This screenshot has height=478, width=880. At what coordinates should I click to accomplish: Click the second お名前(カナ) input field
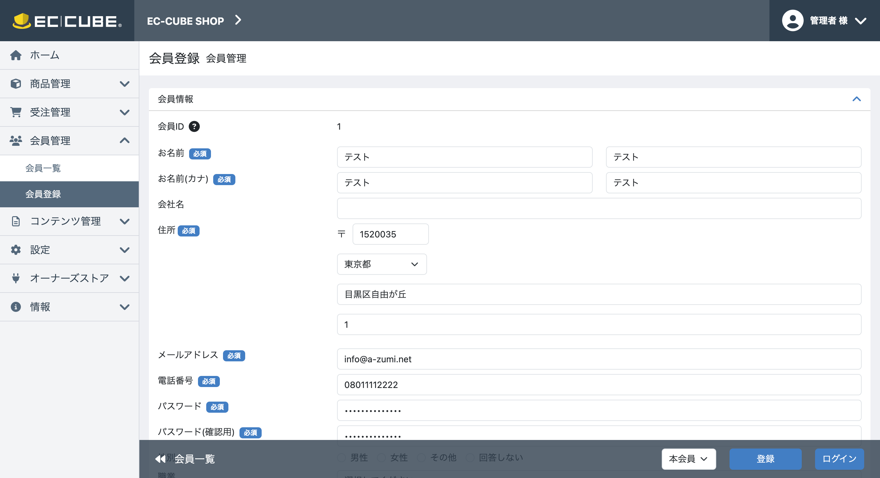733,183
